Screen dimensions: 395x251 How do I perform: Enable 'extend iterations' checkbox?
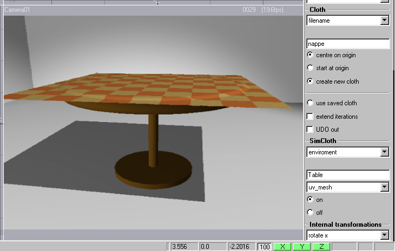310,117
